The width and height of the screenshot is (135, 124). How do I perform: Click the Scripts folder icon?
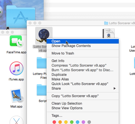41,90
